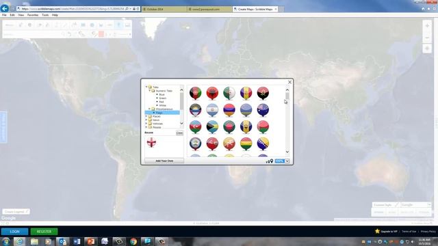Click the category tree scroll-down arrow
This screenshot has height=246, width=438.
181,123
